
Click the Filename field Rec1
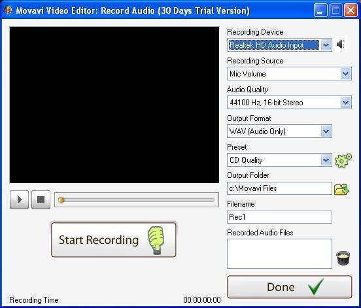coord(279,217)
